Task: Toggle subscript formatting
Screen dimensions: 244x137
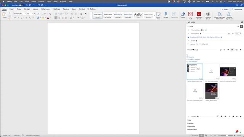Action: pos(30,18)
